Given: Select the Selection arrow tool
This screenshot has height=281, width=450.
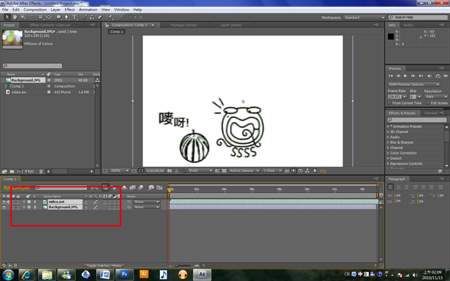Looking at the screenshot, I should (7, 17).
